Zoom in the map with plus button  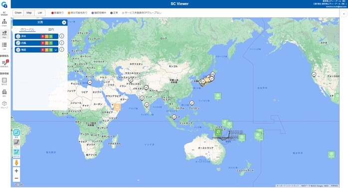click(16, 171)
